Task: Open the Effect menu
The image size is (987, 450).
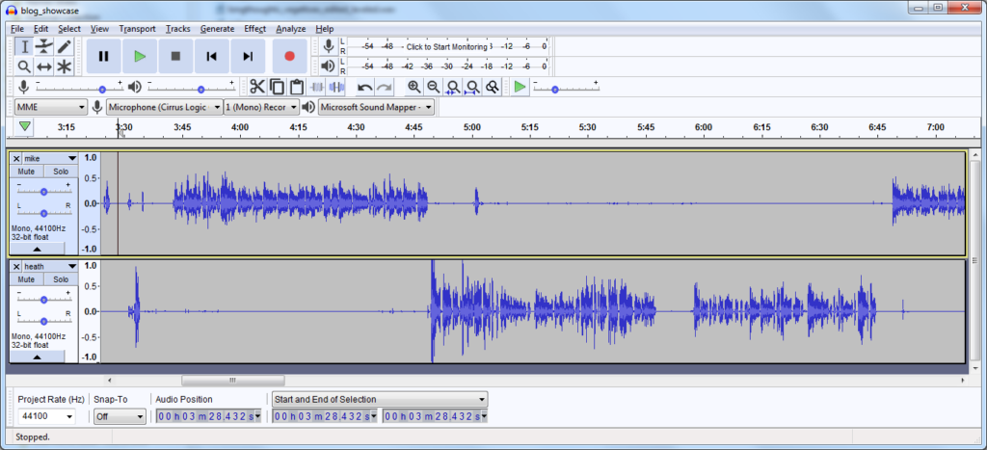Action: click(254, 29)
